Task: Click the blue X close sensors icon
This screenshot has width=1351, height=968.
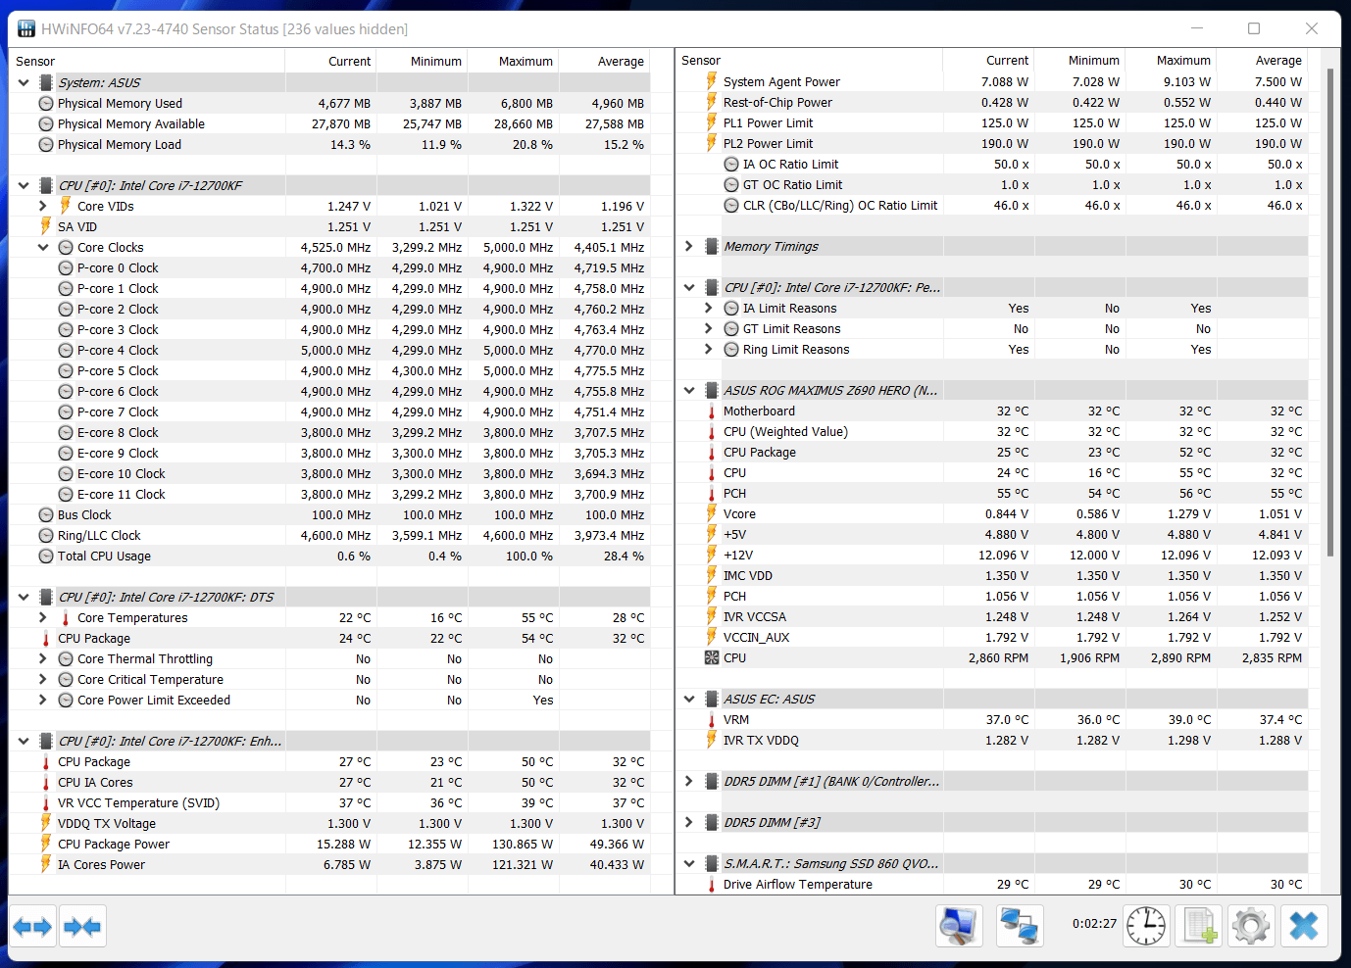Action: point(1304,926)
